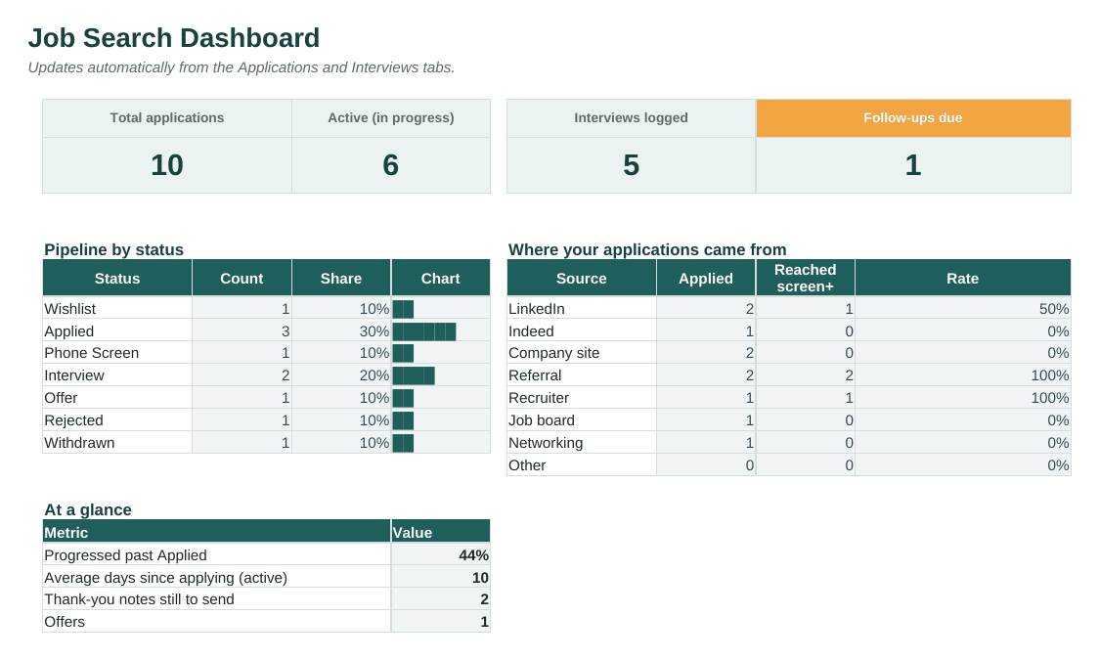Image resolution: width=1099 pixels, height=660 pixels.
Task: Click the Total applications label cell
Action: 167,117
